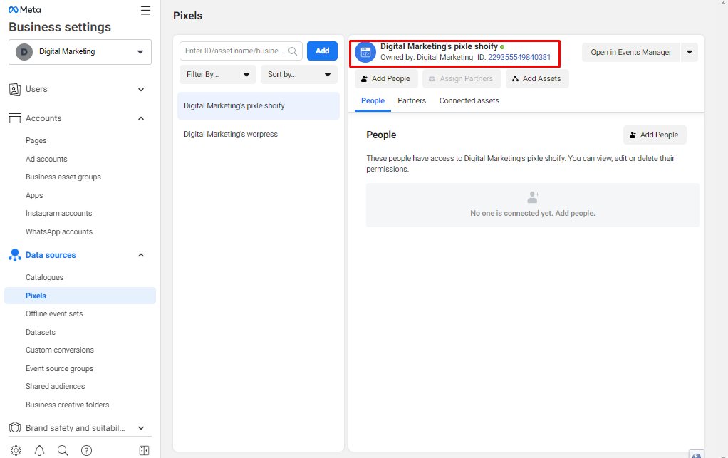Open the Sort by dropdown
The height and width of the screenshot is (458, 728).
point(299,74)
